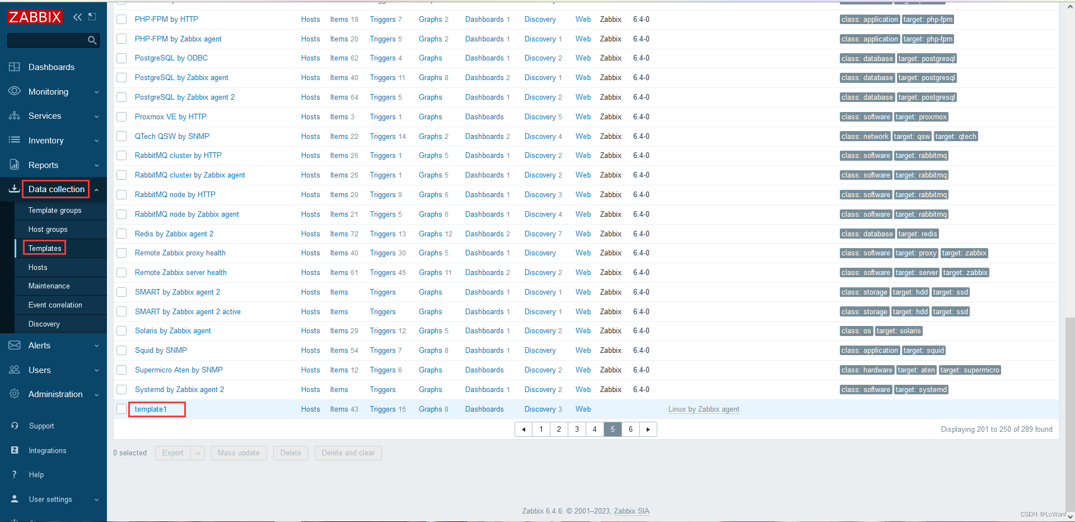Open Host groups submenu item
Image resolution: width=1075 pixels, height=522 pixels.
[x=48, y=230]
